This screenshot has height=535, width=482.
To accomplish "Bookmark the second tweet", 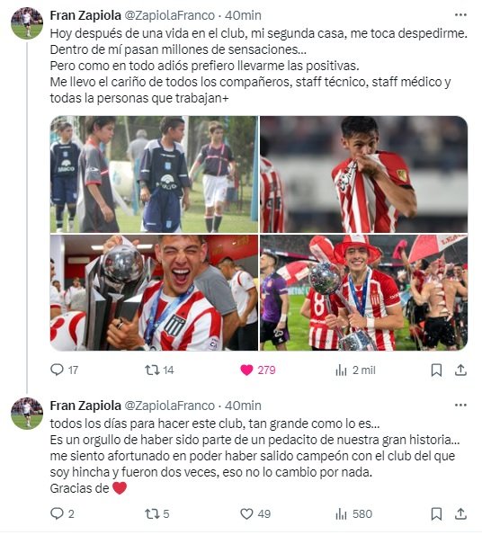I will coord(436,513).
